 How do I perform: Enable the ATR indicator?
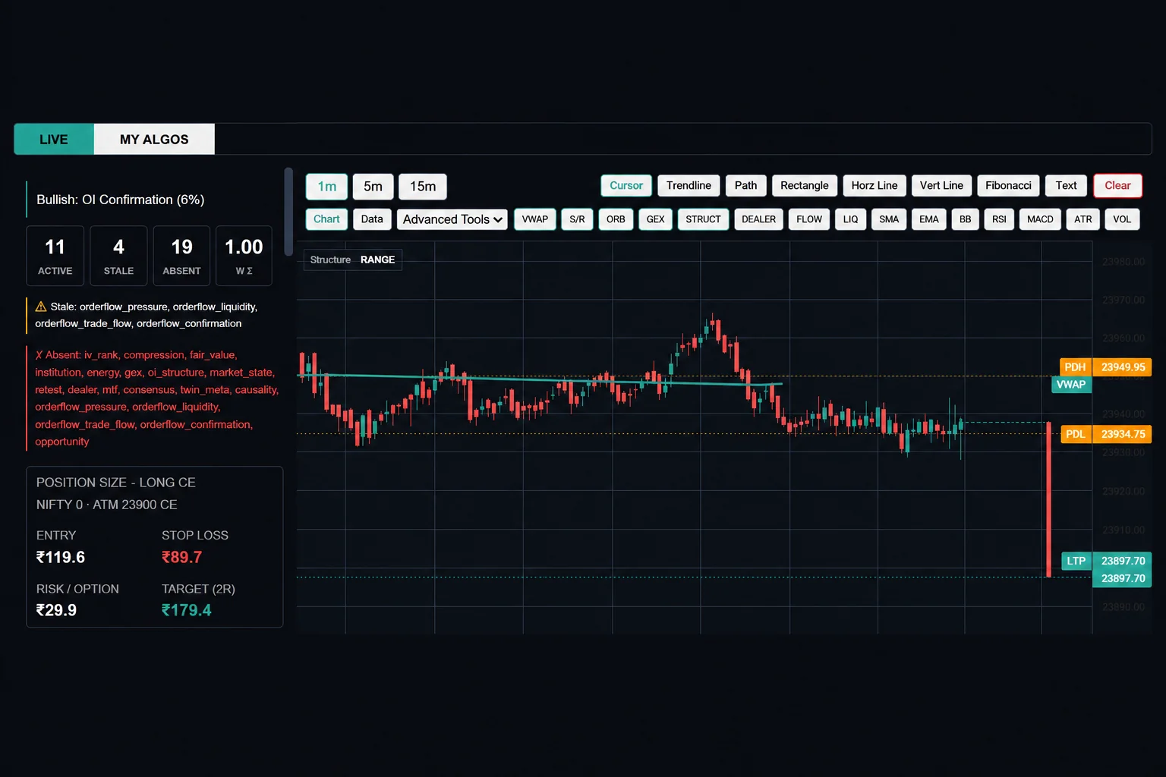coord(1082,219)
